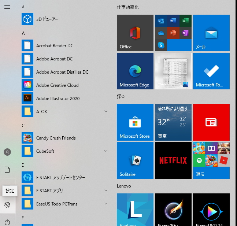Viewport: 237px width, 226px height.
Task: Click the Lenovo group title
Action: point(124,186)
